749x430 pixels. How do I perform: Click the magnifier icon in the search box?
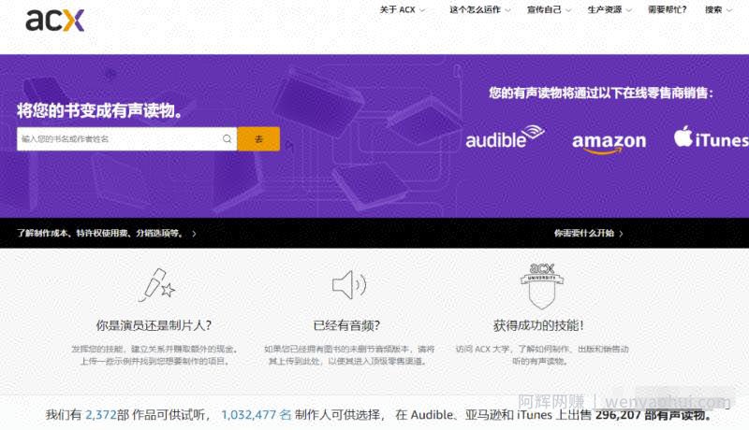click(x=227, y=138)
